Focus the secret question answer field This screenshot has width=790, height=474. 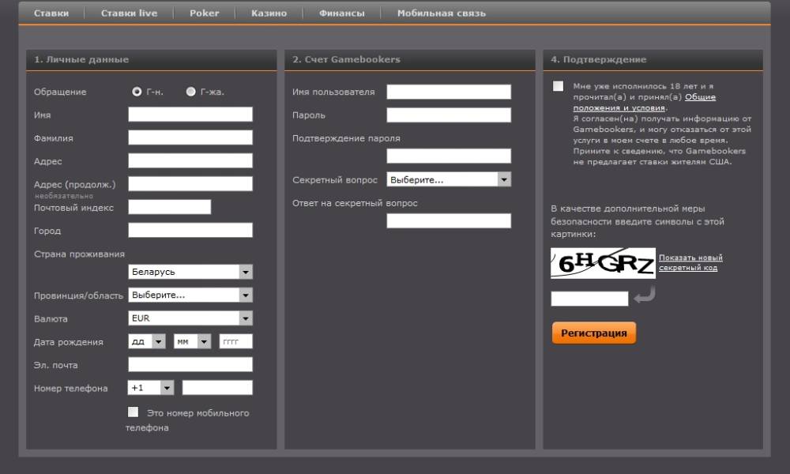(449, 220)
